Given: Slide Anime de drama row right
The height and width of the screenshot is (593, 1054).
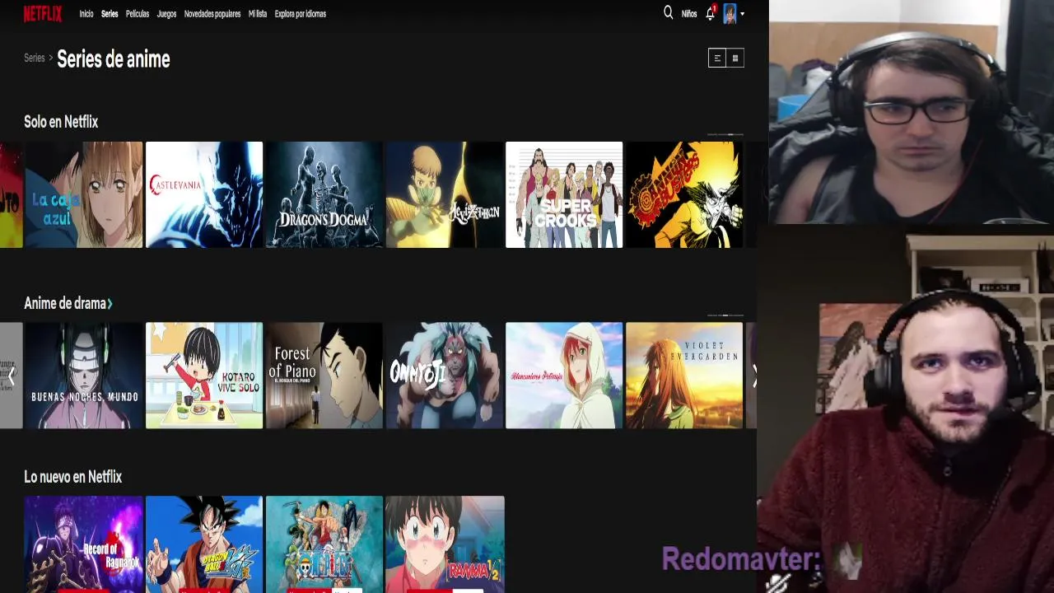Looking at the screenshot, I should point(753,376).
